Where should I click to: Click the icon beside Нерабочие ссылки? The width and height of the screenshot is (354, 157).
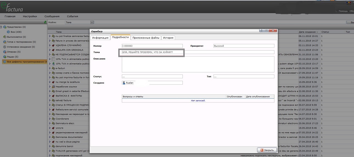[x=53, y=87]
